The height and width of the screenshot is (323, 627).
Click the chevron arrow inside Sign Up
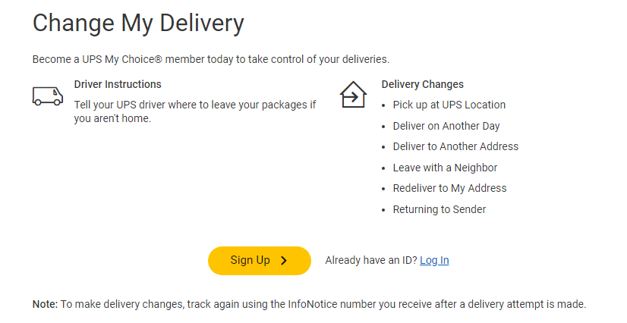coord(284,261)
